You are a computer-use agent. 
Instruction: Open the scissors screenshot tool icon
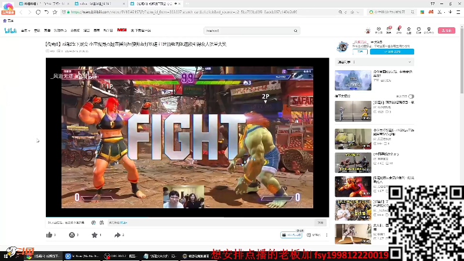click(440, 12)
